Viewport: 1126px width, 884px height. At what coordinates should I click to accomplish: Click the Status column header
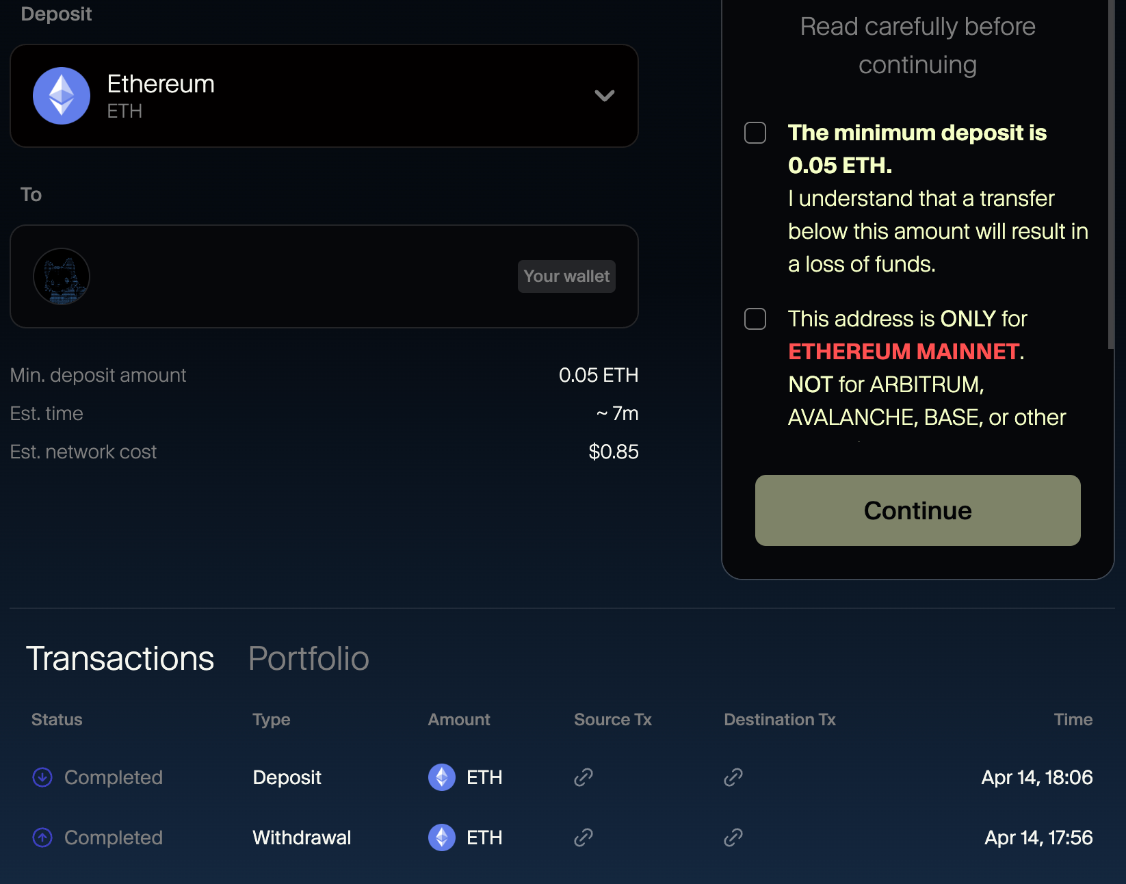point(57,720)
